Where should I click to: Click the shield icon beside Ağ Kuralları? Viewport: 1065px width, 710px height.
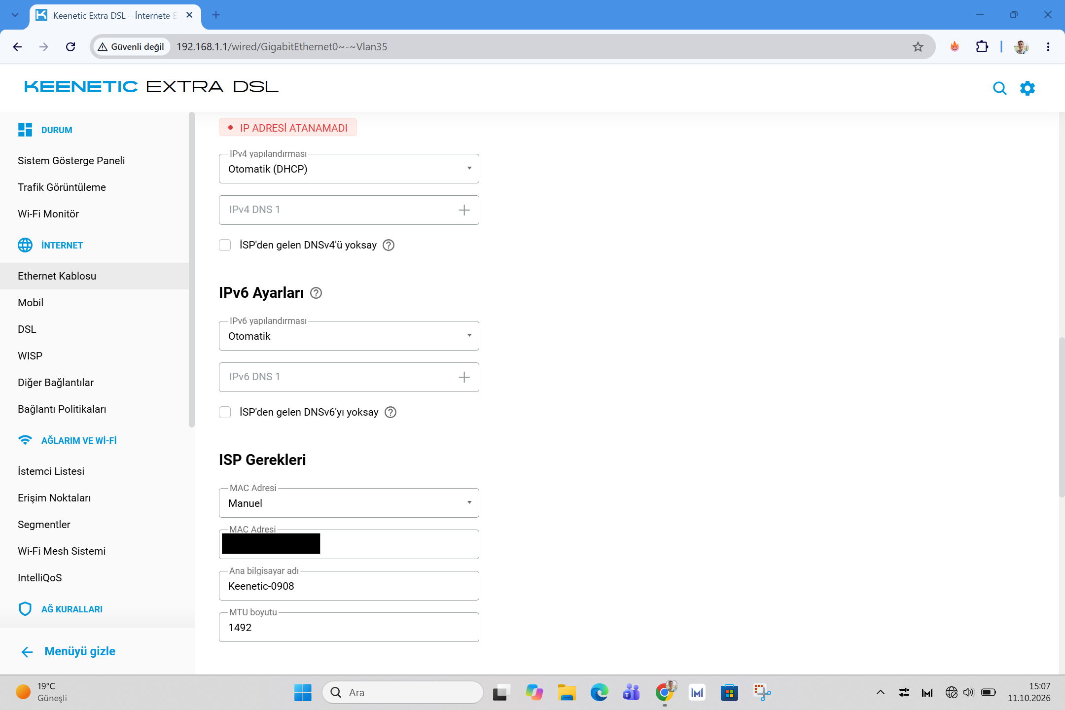click(25, 609)
